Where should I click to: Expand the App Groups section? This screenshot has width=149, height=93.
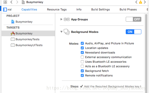(61, 19)
